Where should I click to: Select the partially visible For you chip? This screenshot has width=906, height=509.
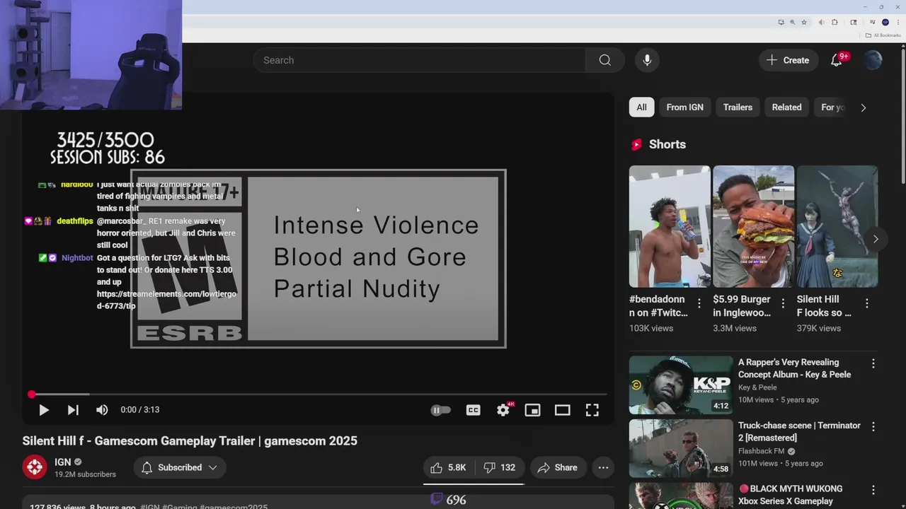click(x=832, y=107)
